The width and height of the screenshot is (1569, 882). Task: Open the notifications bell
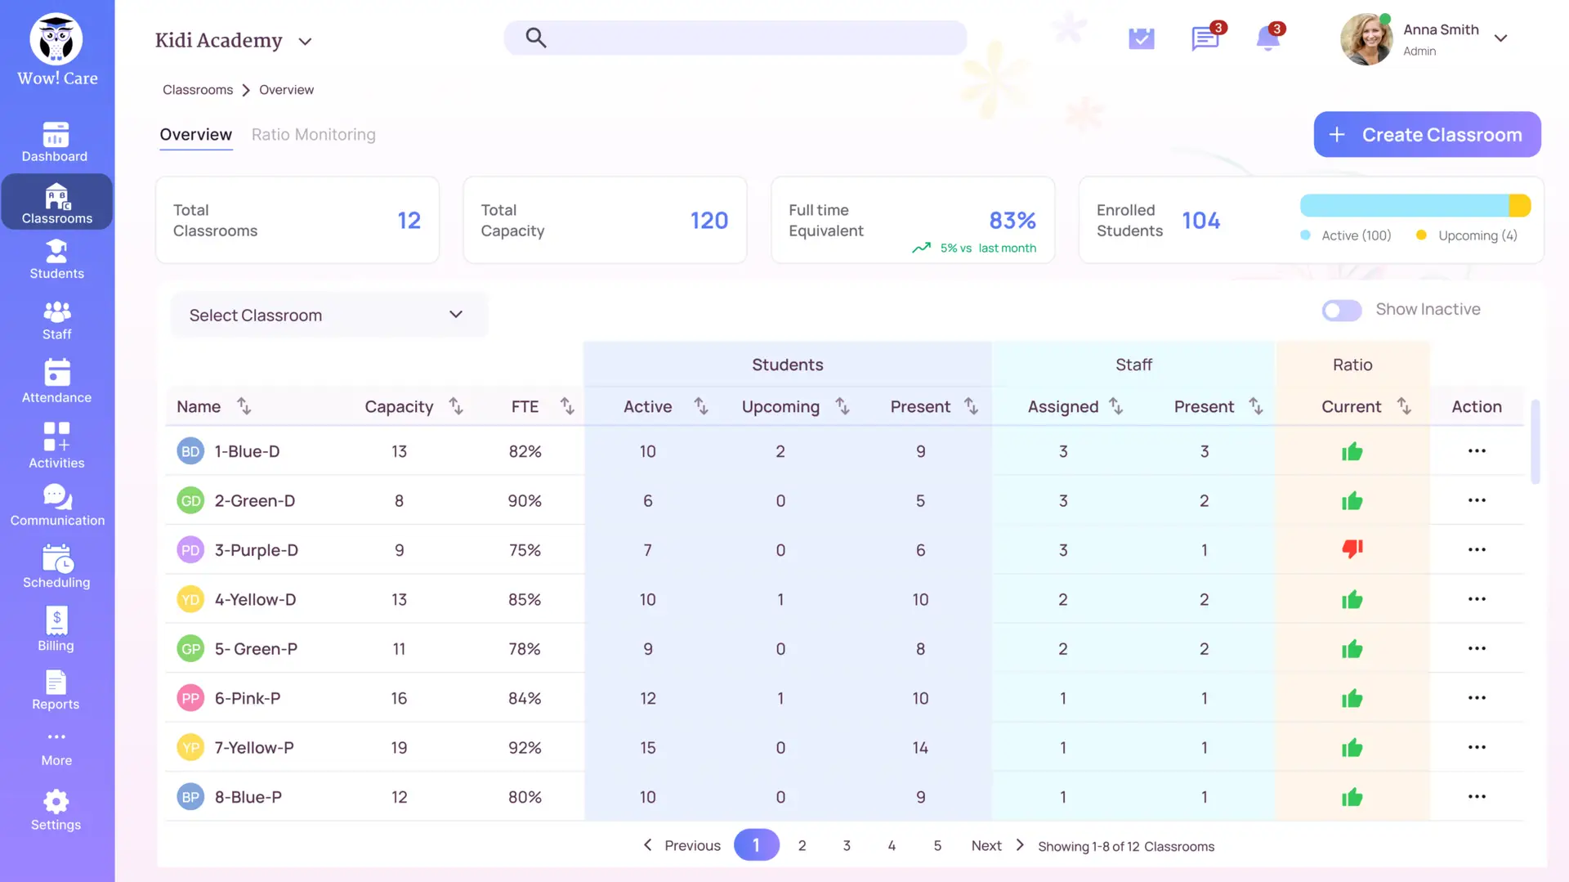click(x=1268, y=38)
